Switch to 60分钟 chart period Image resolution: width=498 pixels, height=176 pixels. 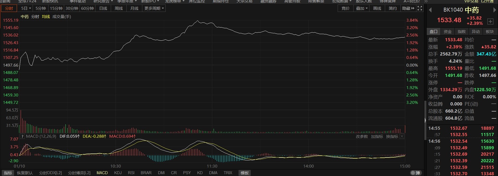[x=87, y=8]
